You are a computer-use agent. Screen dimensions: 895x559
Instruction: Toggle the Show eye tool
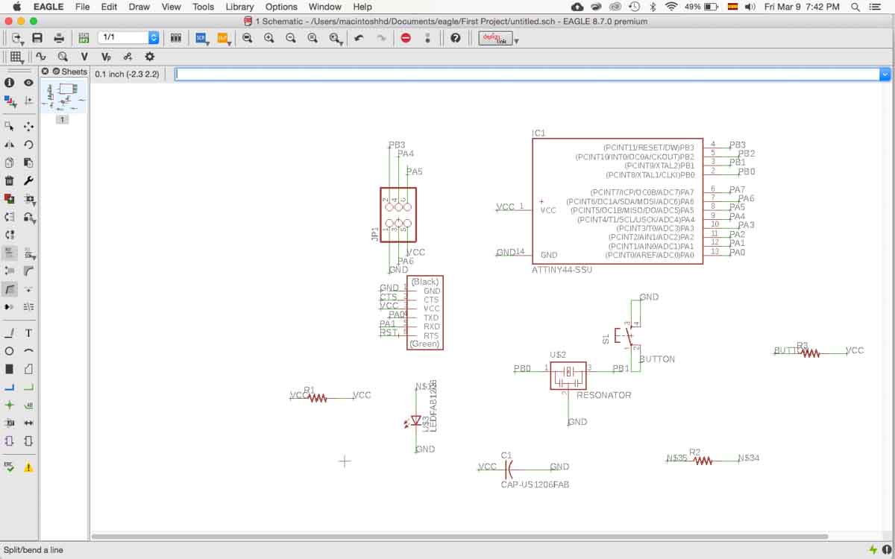(28, 83)
